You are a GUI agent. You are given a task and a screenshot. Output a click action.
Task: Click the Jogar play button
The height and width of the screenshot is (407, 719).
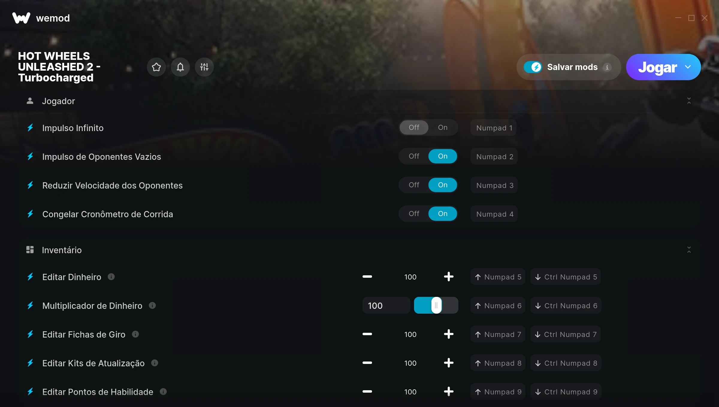(x=657, y=67)
